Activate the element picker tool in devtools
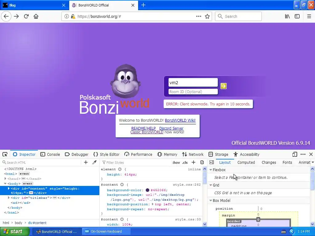Viewport: 315px width, 236px height. (5, 154)
